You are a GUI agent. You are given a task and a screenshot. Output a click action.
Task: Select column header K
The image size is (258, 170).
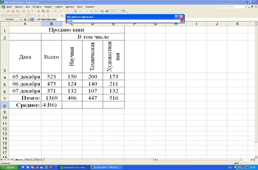click(x=237, y=24)
